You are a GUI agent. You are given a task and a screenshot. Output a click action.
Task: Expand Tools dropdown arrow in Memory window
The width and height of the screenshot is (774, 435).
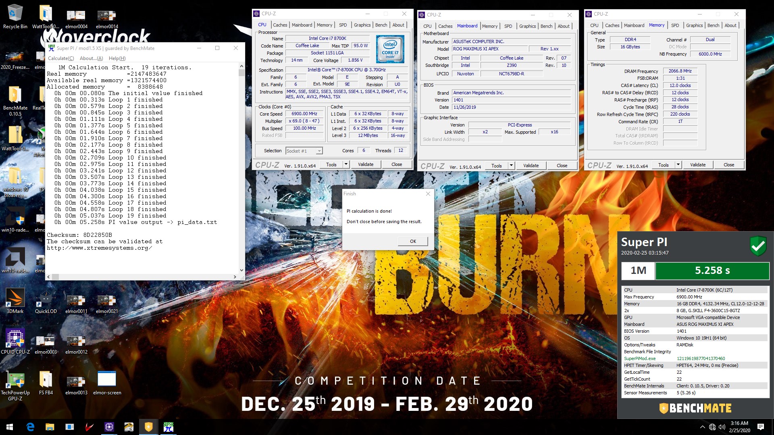point(678,165)
